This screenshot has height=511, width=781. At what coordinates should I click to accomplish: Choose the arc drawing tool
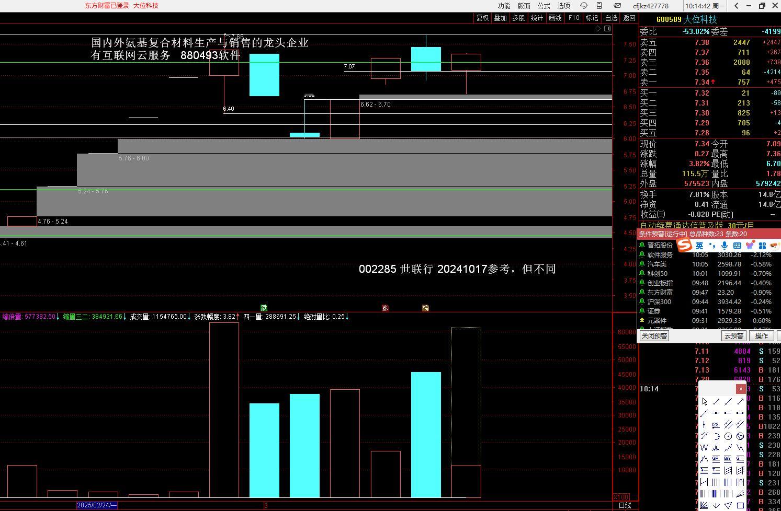click(x=716, y=436)
